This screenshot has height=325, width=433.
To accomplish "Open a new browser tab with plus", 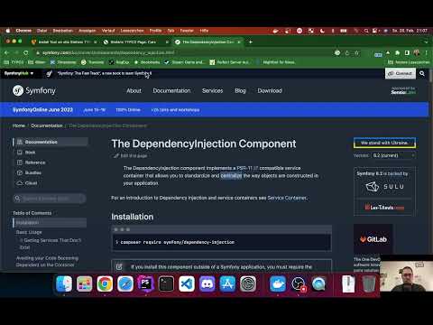I will click(251, 42).
